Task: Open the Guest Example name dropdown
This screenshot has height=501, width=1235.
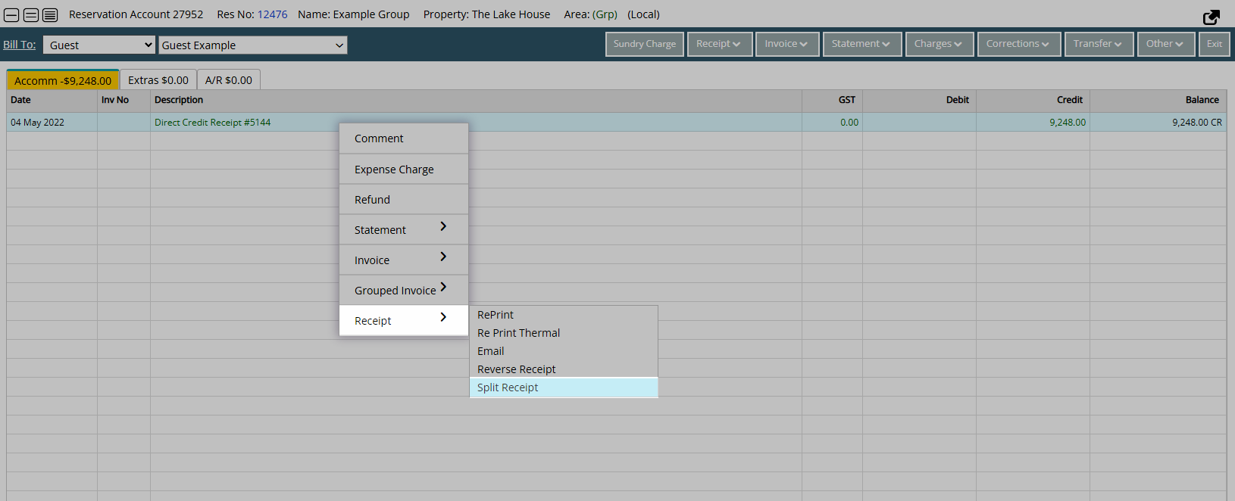Action: [253, 45]
